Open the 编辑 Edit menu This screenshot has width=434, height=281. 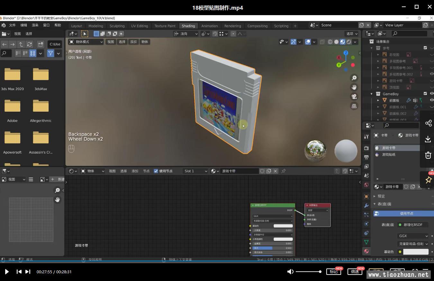[24, 25]
